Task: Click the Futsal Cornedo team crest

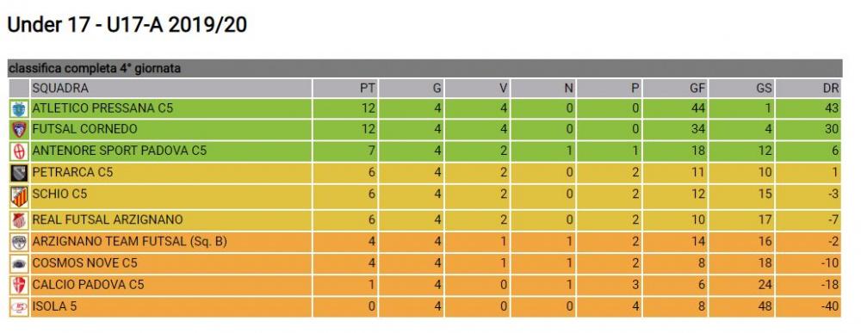Action: click(19, 130)
